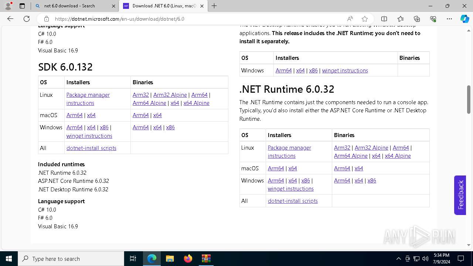The image size is (473, 266).
Task: Open the Copilot sidebar
Action: pyautogui.click(x=465, y=19)
